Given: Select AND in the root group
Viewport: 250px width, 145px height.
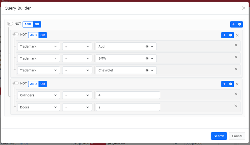Looking at the screenshot, I should (28, 24).
